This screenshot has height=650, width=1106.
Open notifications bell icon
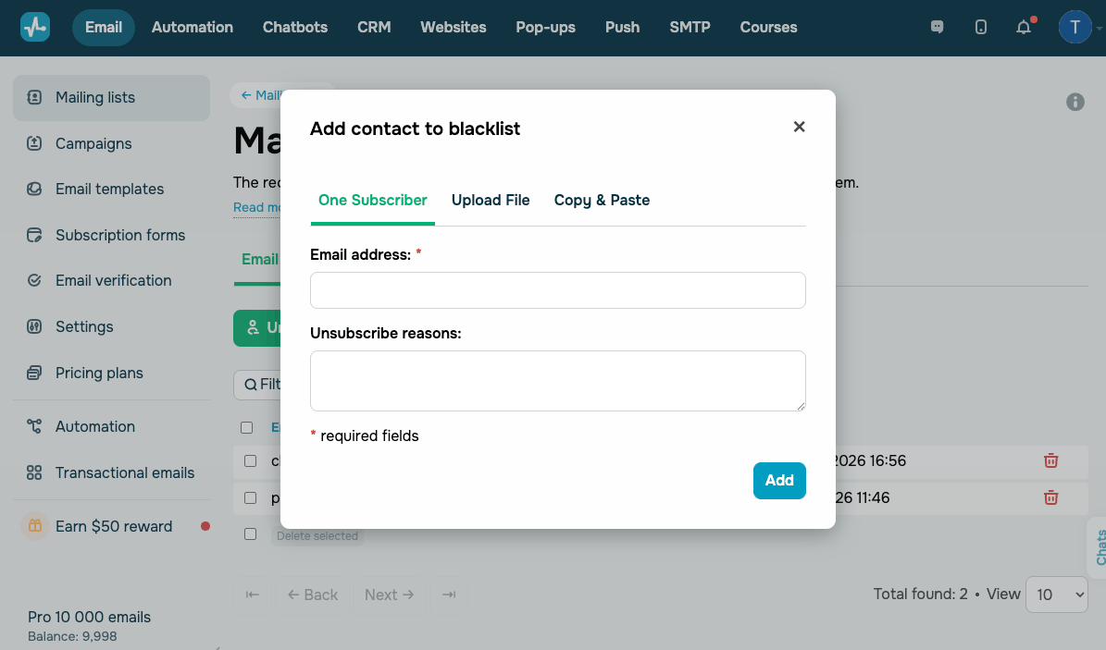tap(1024, 28)
